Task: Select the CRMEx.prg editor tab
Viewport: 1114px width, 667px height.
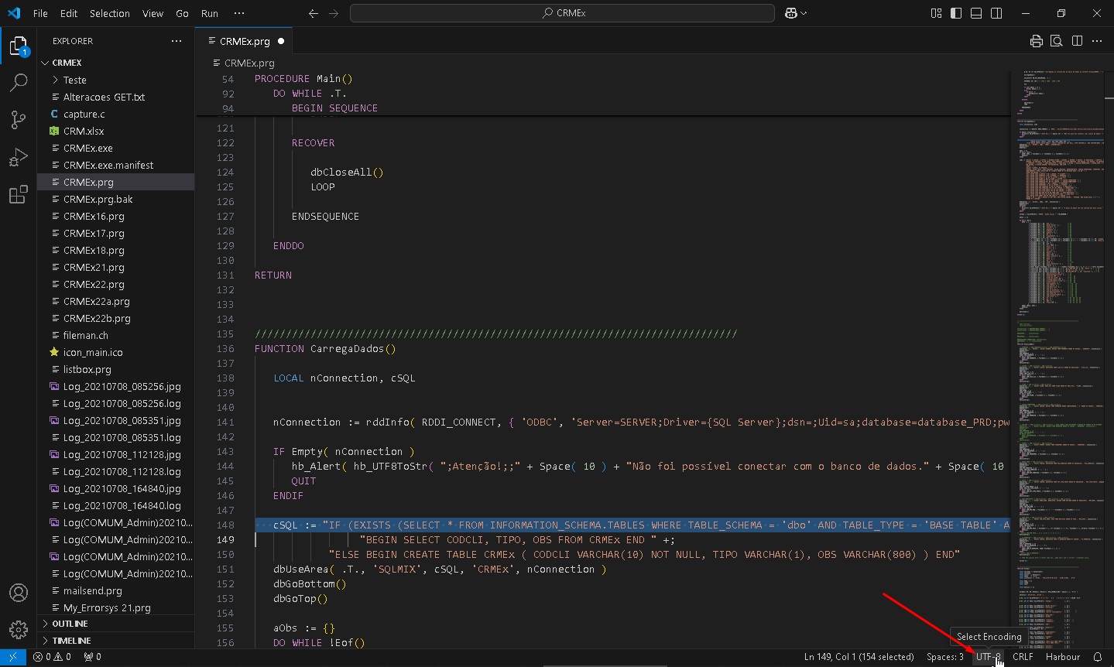Action: (x=244, y=41)
